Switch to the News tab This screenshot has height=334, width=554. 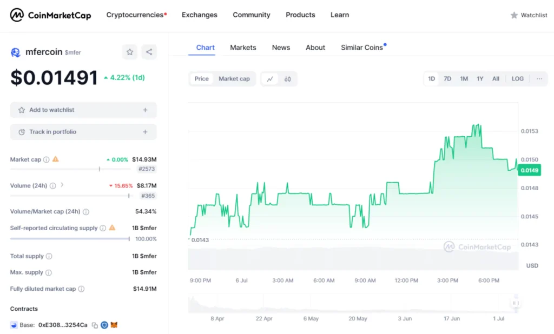tap(281, 48)
